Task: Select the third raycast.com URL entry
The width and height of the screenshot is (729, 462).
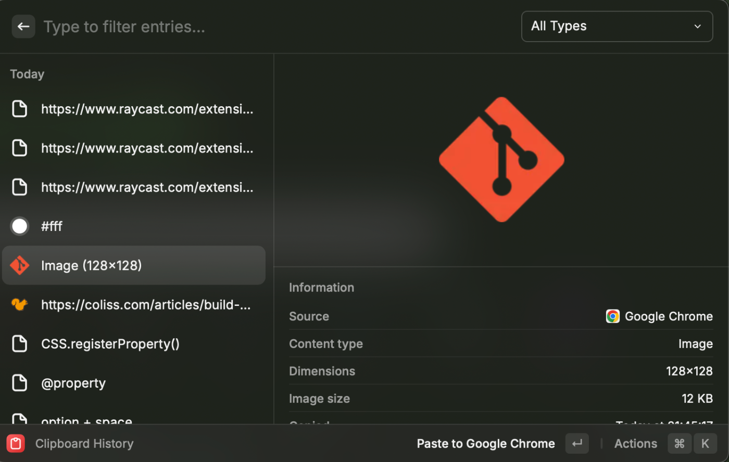Action: (147, 187)
